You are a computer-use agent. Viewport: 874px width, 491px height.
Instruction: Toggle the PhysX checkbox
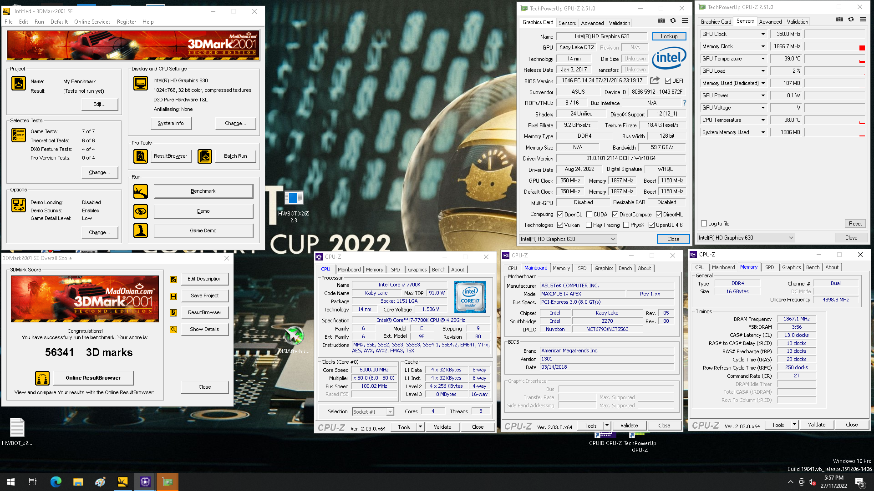[x=626, y=225]
